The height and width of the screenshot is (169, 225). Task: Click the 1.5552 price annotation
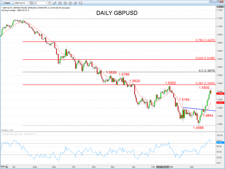point(171,83)
